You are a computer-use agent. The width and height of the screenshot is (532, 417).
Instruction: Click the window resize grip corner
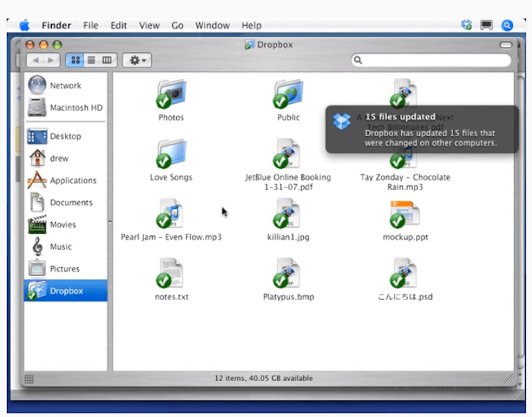tap(510, 379)
